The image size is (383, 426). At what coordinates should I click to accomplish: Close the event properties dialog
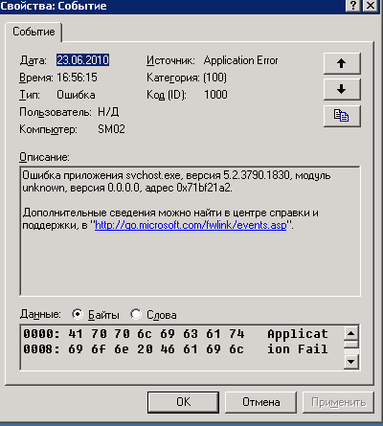pyautogui.click(x=371, y=6)
